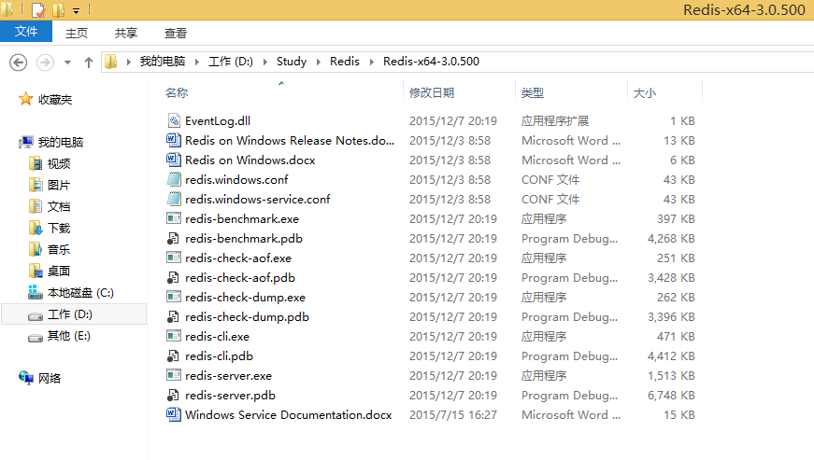Select 其他 (E:) drive in the navigation pane
Screen dimensions: 814x460
pyautogui.click(x=68, y=336)
